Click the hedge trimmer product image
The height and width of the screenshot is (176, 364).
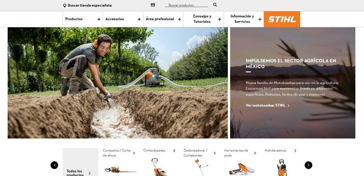click(121, 170)
